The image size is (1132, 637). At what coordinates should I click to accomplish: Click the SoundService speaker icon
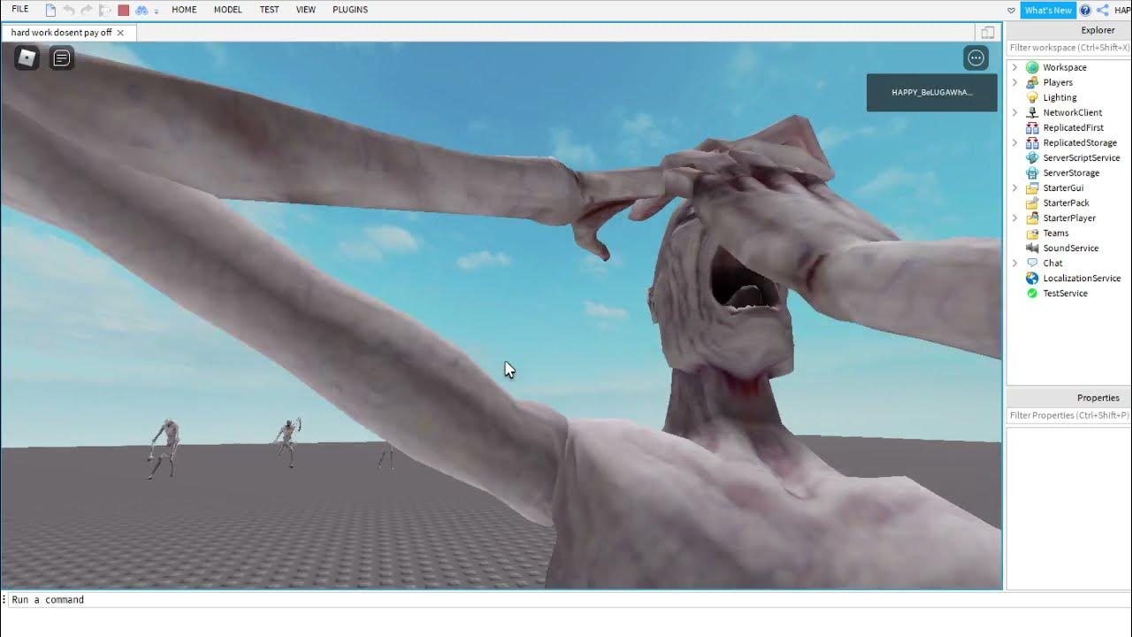1032,248
